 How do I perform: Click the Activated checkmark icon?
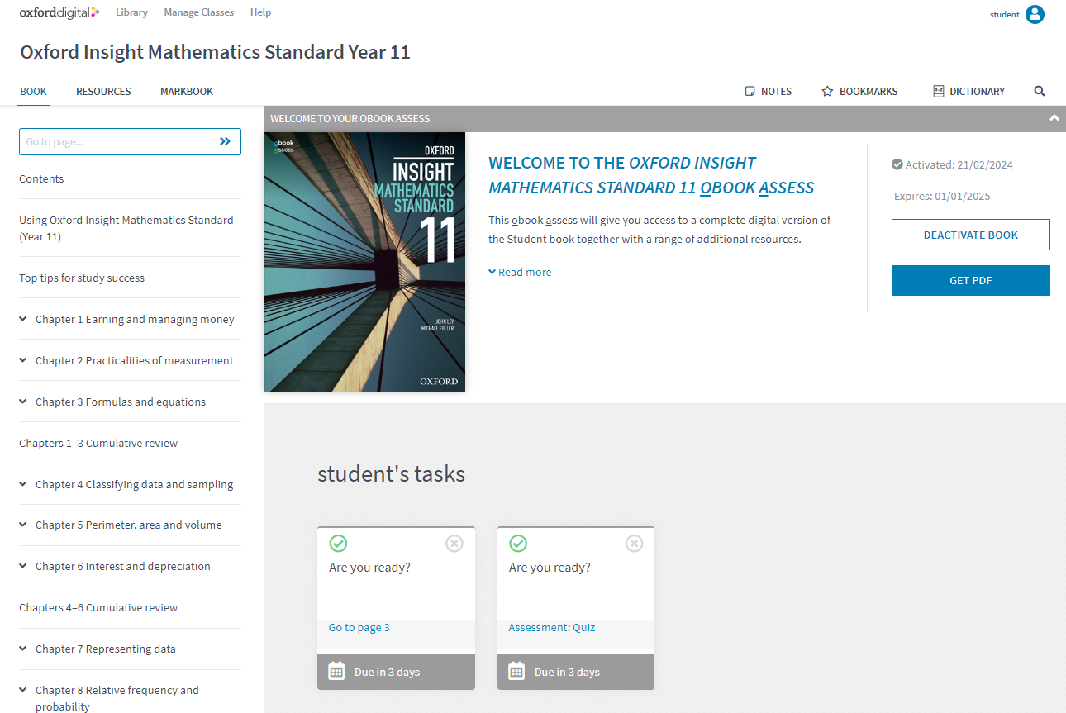[x=897, y=164]
